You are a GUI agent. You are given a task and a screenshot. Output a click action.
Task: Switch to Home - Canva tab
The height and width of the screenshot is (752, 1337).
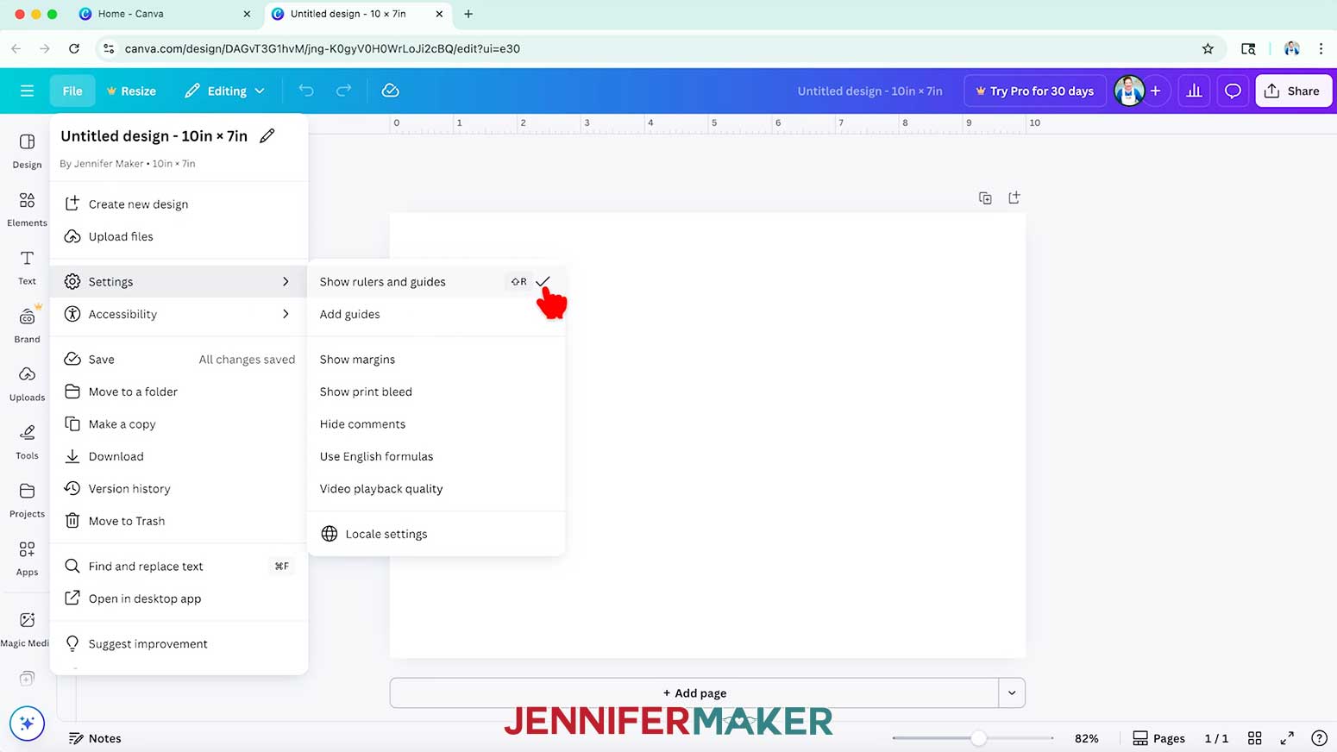(164, 14)
